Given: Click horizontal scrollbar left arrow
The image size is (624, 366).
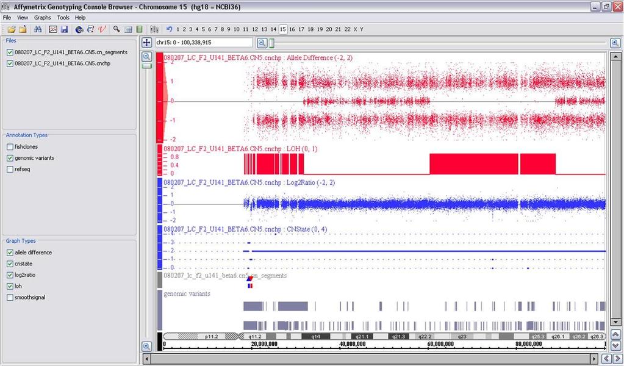Looking at the screenshot, I should click(146, 359).
